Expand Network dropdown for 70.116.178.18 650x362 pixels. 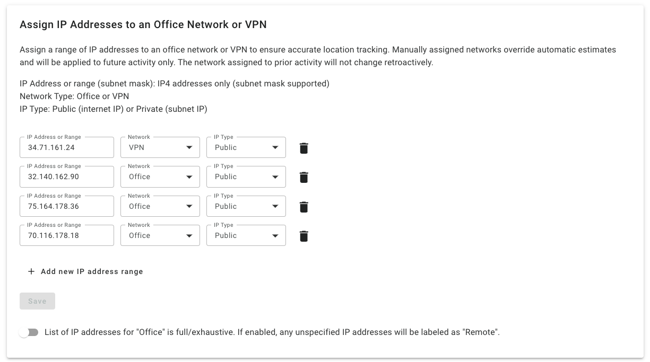point(160,235)
